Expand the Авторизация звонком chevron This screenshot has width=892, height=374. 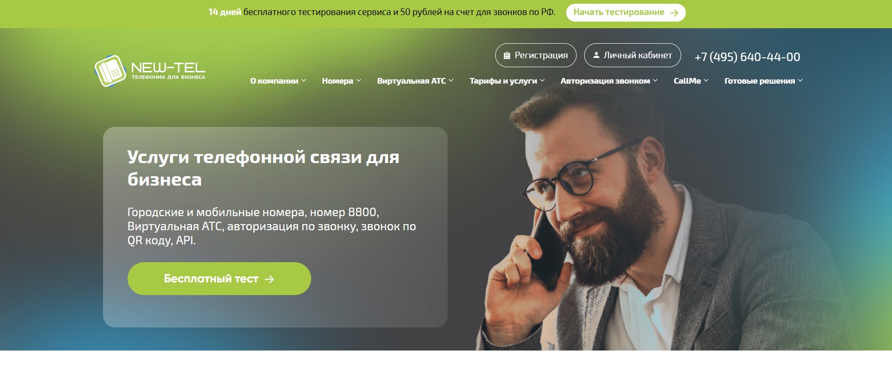tap(655, 80)
